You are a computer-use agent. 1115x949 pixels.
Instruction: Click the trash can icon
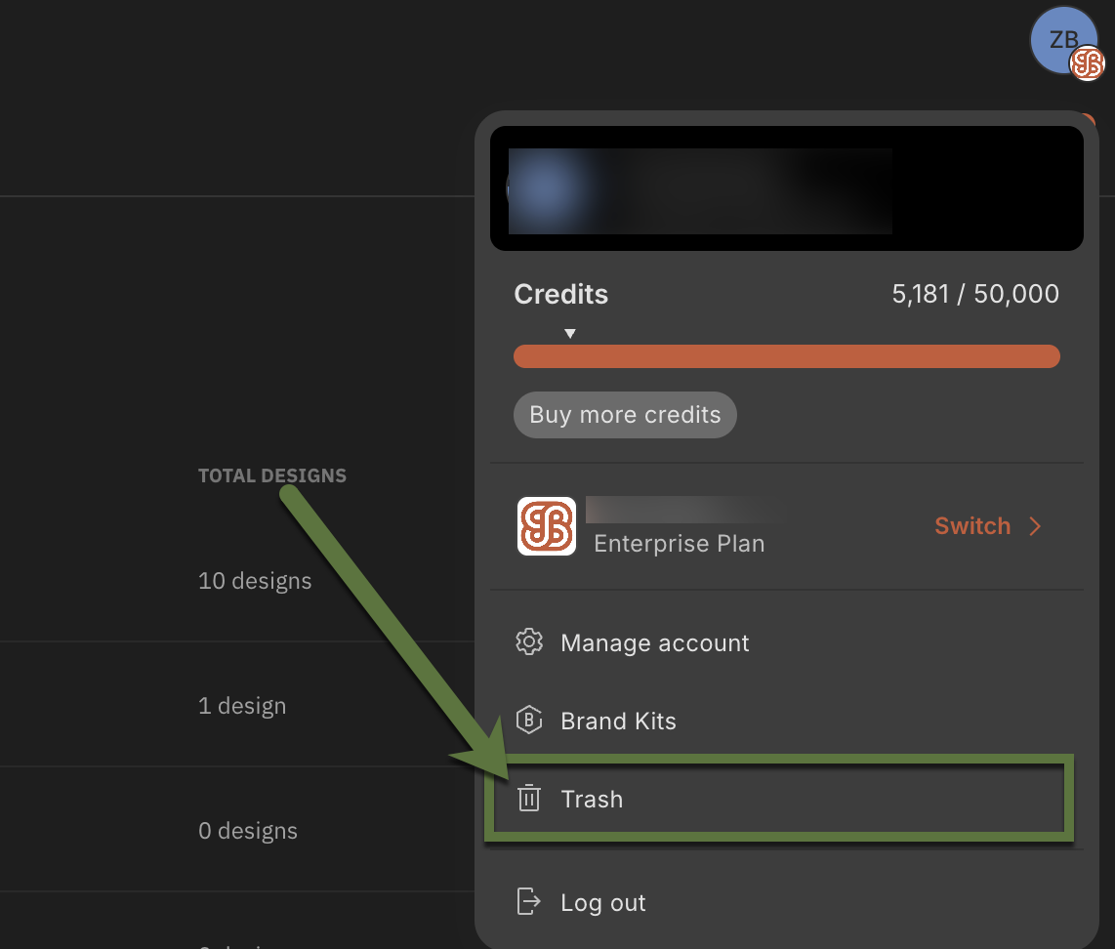point(528,799)
